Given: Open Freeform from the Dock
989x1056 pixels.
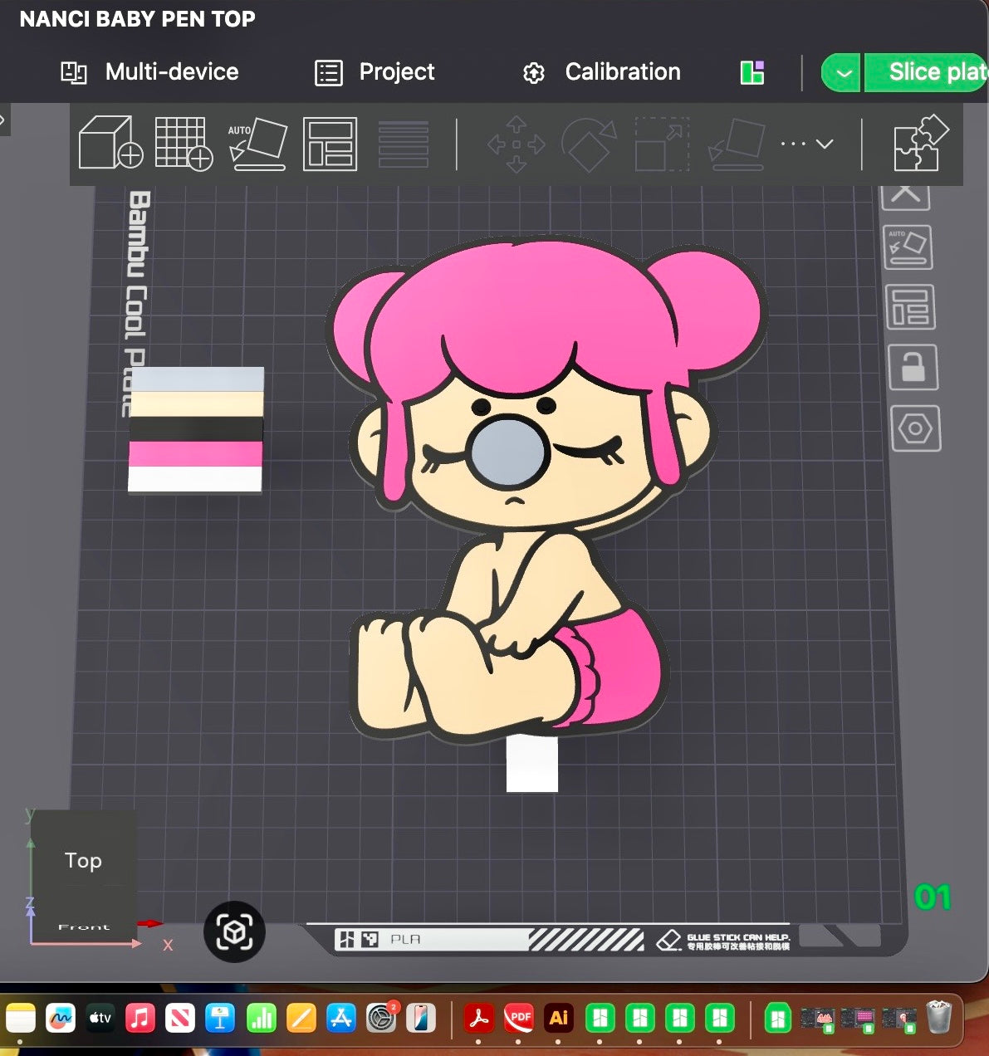Looking at the screenshot, I should pyautogui.click(x=60, y=1019).
